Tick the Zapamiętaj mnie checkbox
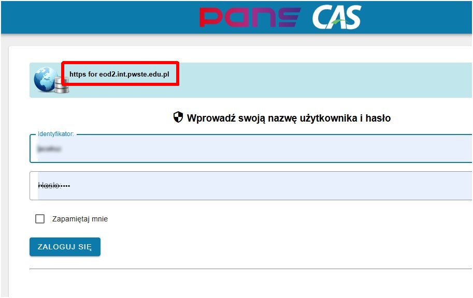The width and height of the screenshot is (473, 298). (x=40, y=219)
